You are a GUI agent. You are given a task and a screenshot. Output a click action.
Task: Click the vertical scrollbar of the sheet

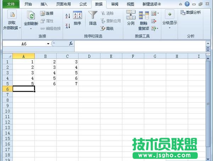point(208,106)
